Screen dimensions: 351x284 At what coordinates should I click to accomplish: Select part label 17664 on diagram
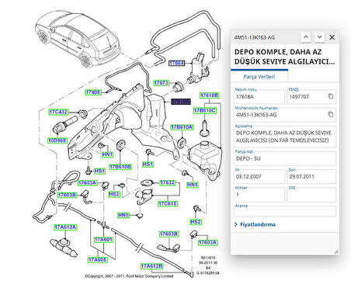click(176, 63)
